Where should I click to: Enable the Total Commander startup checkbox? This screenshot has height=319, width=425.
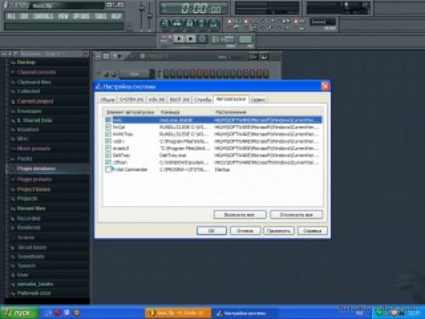click(x=108, y=169)
